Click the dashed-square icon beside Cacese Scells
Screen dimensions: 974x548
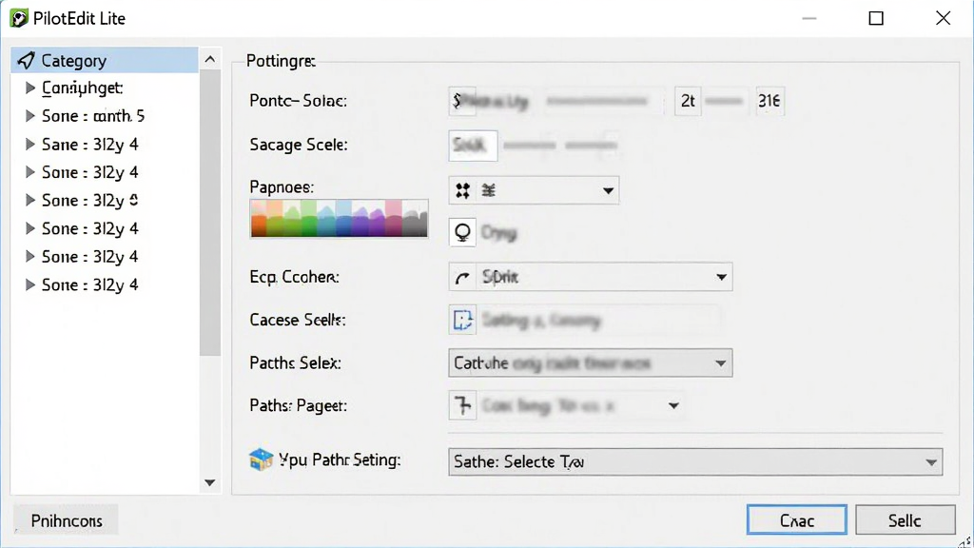(x=462, y=320)
